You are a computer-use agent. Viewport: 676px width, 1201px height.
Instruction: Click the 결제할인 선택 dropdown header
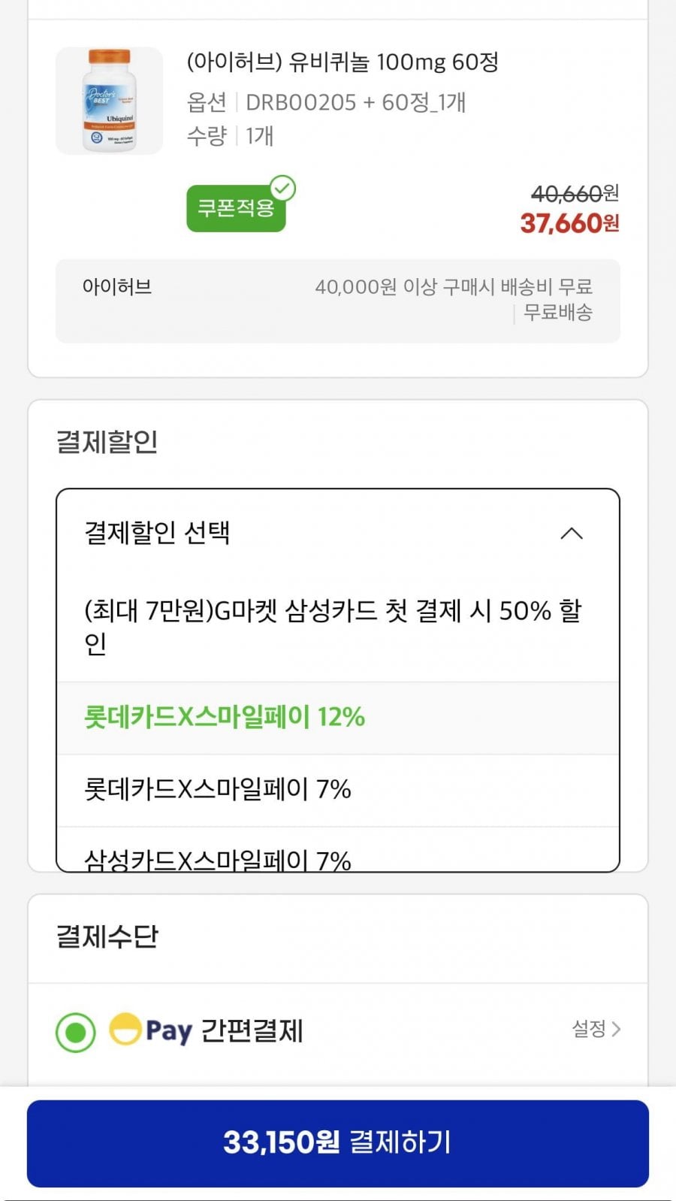coord(337,533)
